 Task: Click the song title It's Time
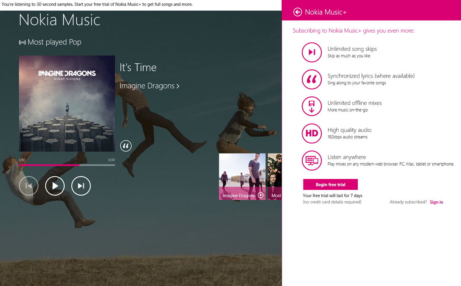138,68
